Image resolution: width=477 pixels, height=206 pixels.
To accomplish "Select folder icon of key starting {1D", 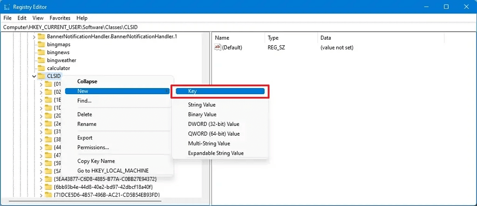I will coord(48,108).
